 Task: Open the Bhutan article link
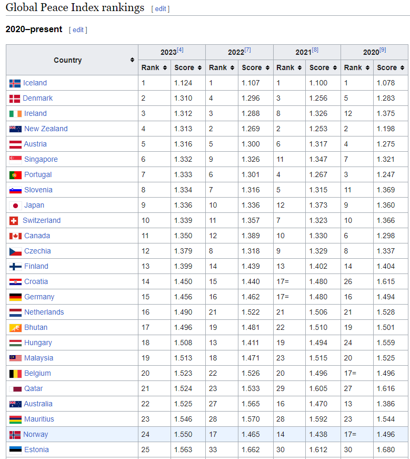click(x=36, y=327)
